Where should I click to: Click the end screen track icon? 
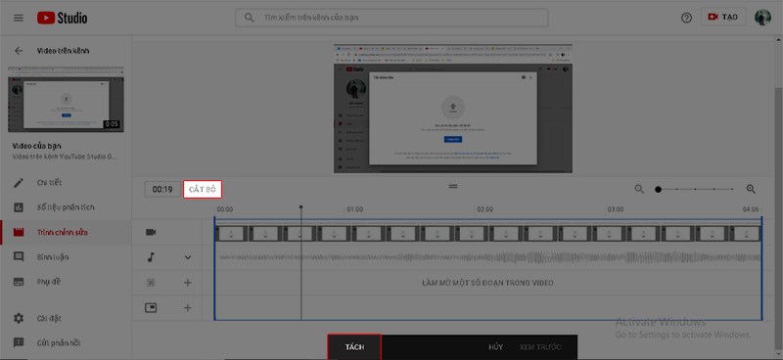(151, 308)
